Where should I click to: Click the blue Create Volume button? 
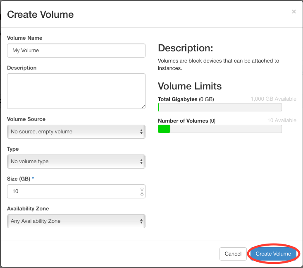(x=273, y=254)
